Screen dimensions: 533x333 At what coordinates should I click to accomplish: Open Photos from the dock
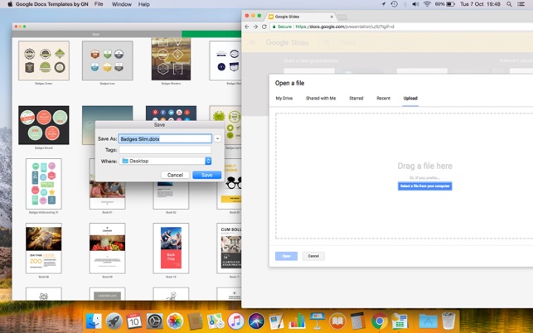175,321
